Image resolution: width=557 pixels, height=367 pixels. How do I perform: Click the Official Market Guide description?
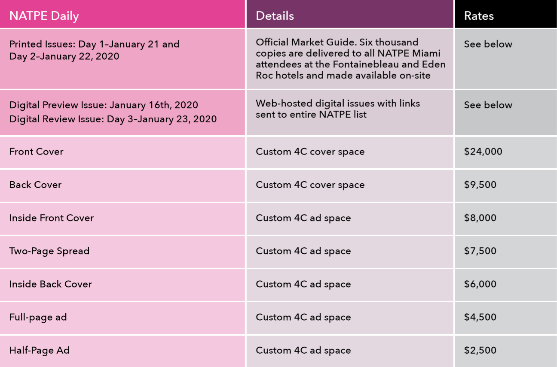pyautogui.click(x=351, y=59)
